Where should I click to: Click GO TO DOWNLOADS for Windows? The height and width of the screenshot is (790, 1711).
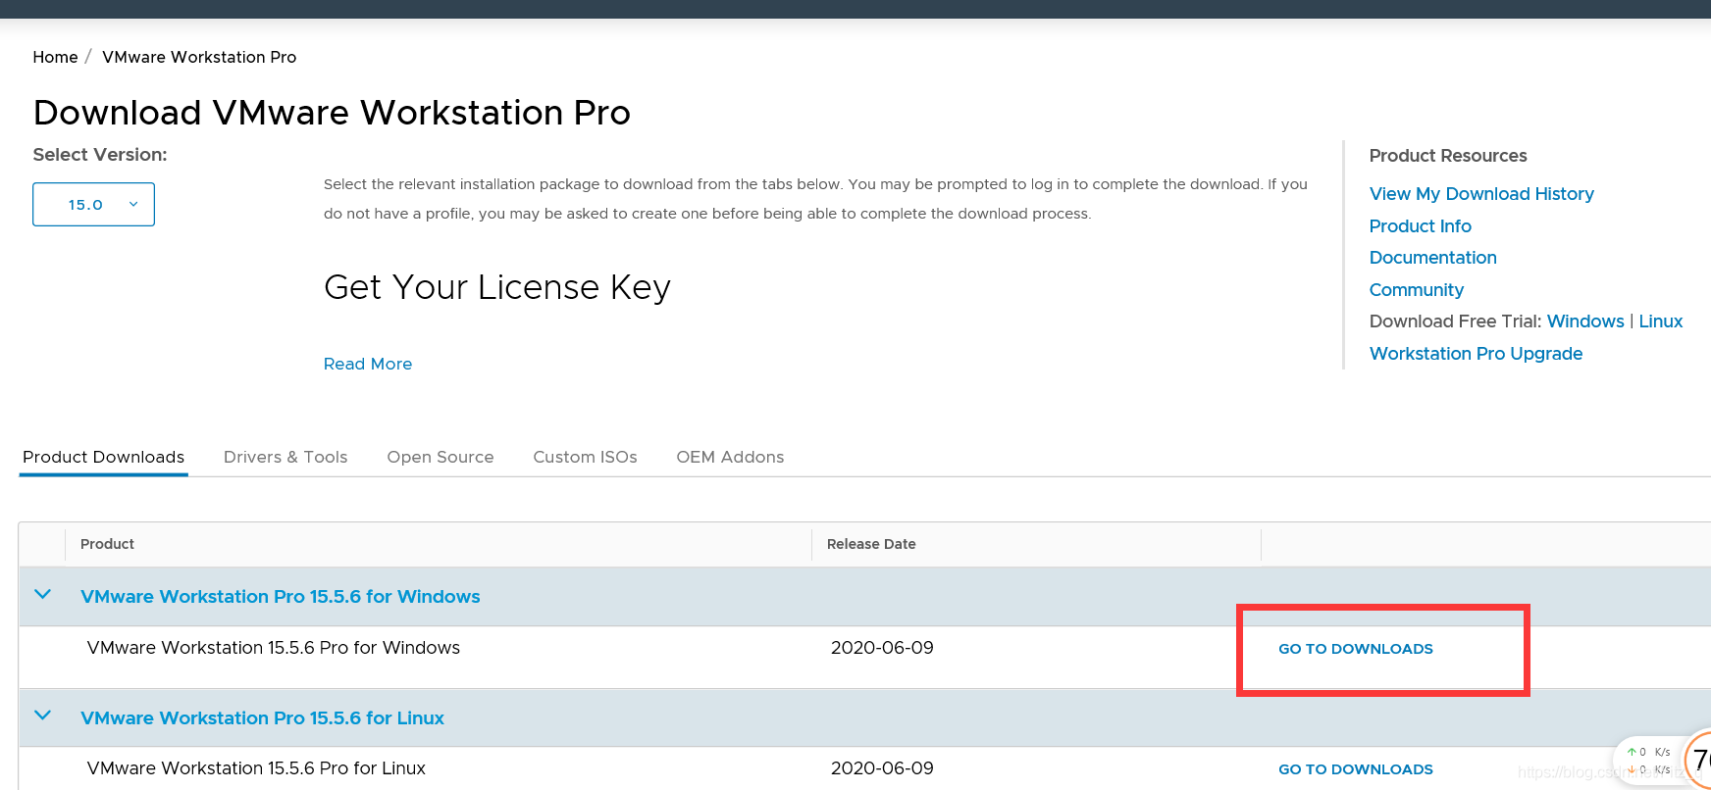click(1355, 649)
